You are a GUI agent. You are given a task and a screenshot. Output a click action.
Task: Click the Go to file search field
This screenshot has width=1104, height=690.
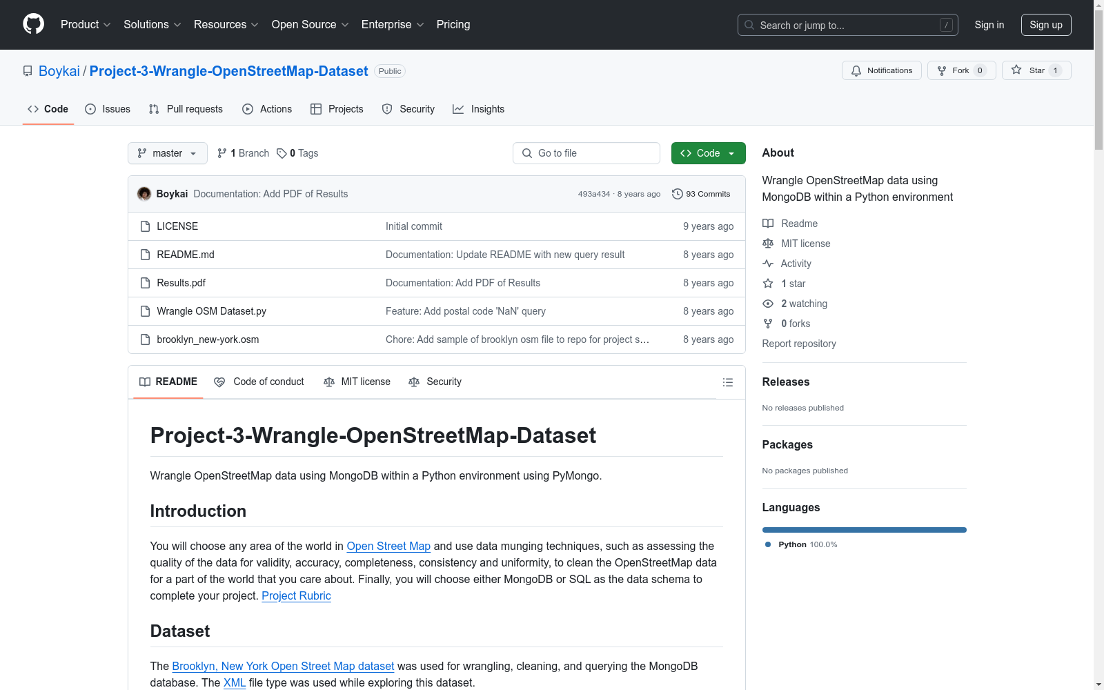[x=586, y=153]
